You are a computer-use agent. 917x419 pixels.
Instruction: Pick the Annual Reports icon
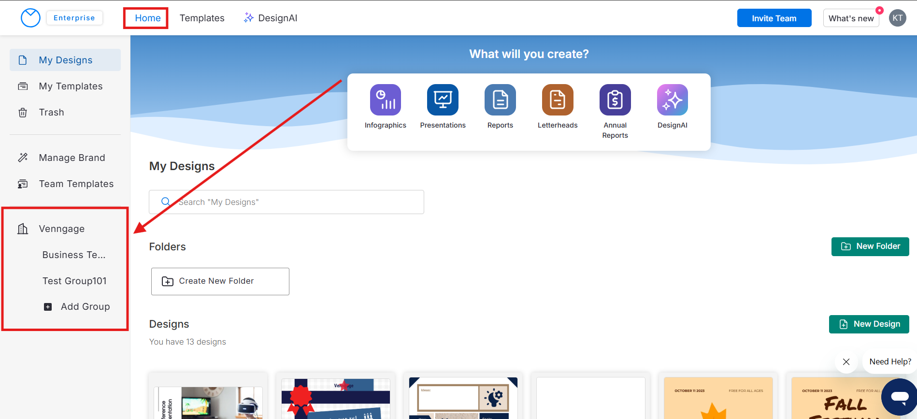615,100
